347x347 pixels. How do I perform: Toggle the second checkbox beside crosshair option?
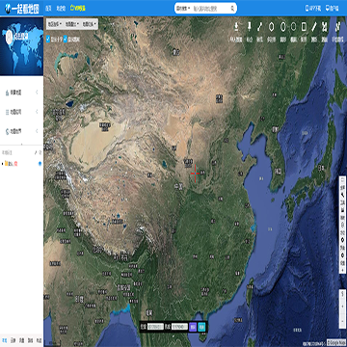[66, 40]
